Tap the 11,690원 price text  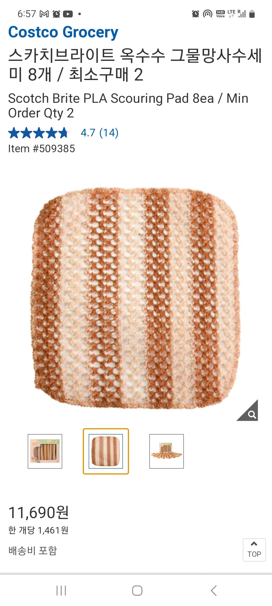[x=39, y=513]
